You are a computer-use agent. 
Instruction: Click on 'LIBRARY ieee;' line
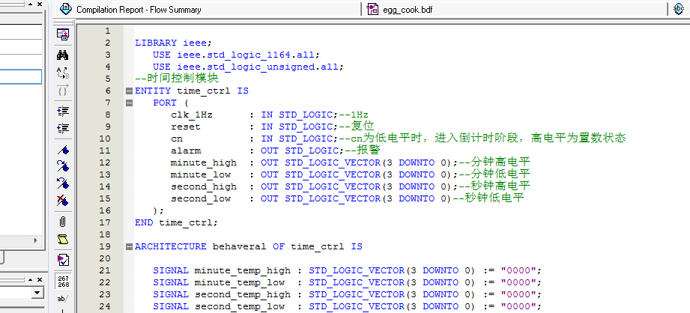click(x=173, y=43)
